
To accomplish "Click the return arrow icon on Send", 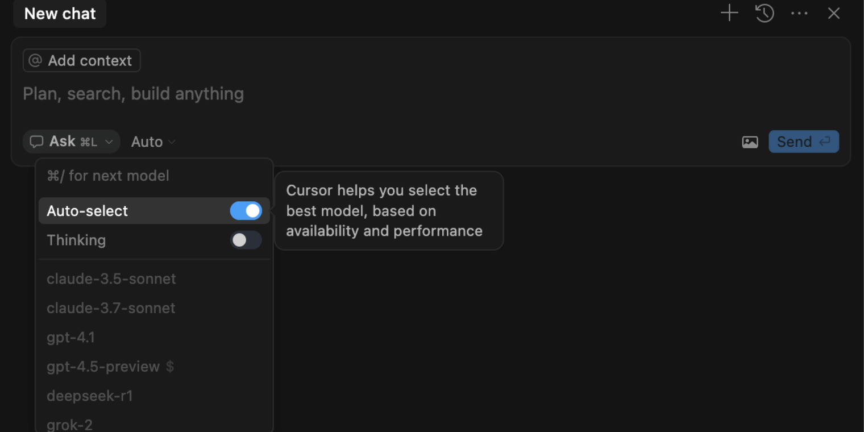I will [825, 141].
